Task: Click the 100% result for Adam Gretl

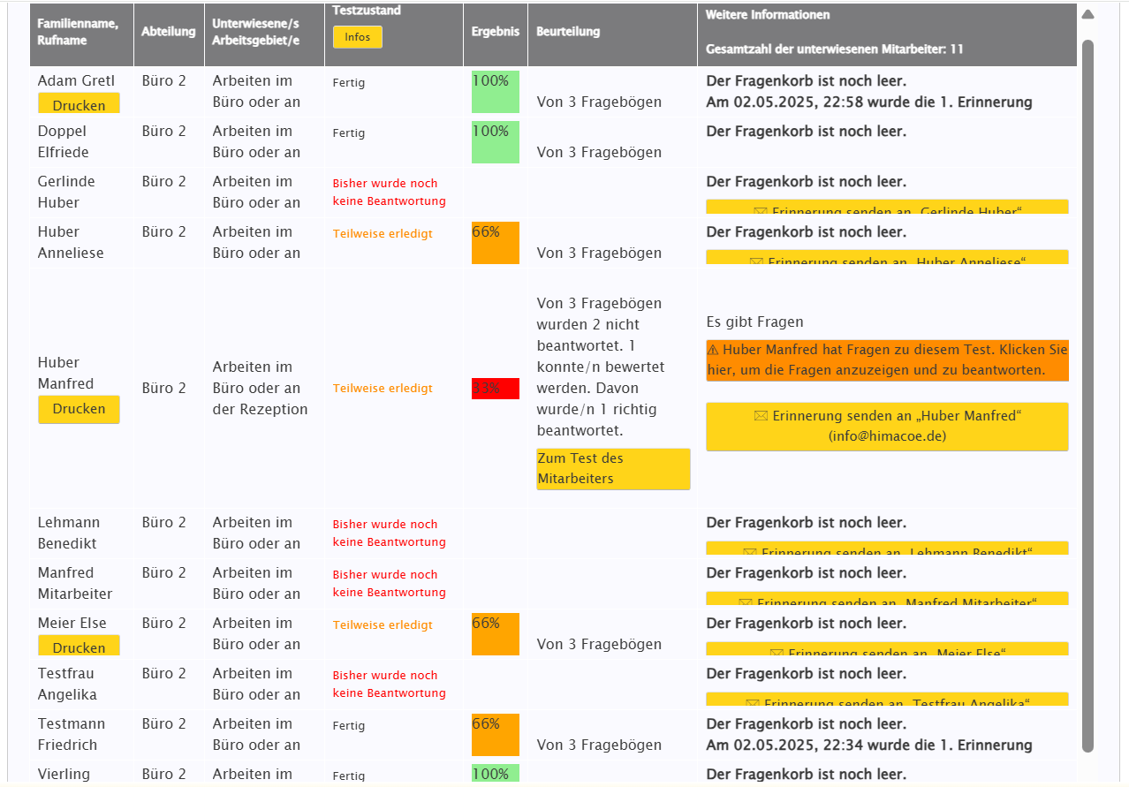Action: click(496, 92)
